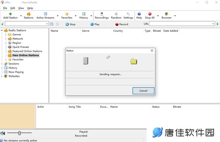Screen dimensions: 220x142
Task: Open History toolbar button
Action: [84, 16]
